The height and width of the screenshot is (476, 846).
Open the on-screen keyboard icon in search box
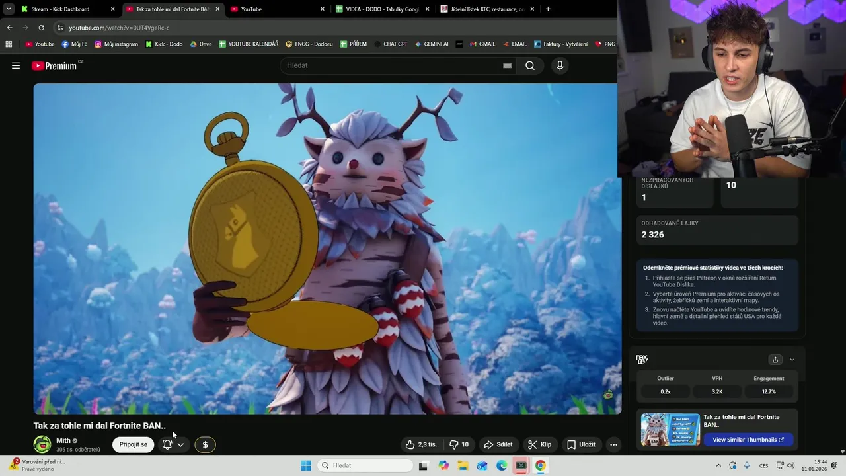point(507,65)
